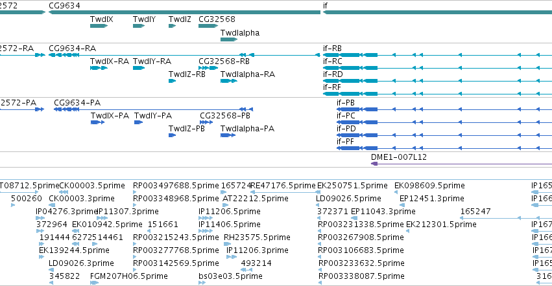
Task: Click protein TwdlX-PA label
Action: click(110, 116)
